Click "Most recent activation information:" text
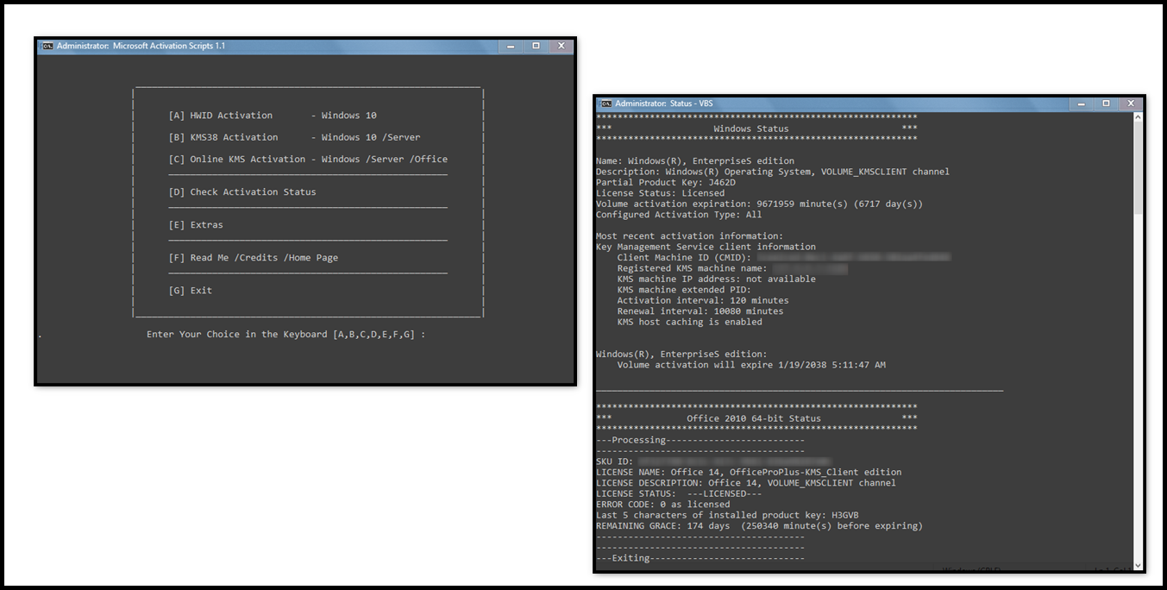 [690, 235]
